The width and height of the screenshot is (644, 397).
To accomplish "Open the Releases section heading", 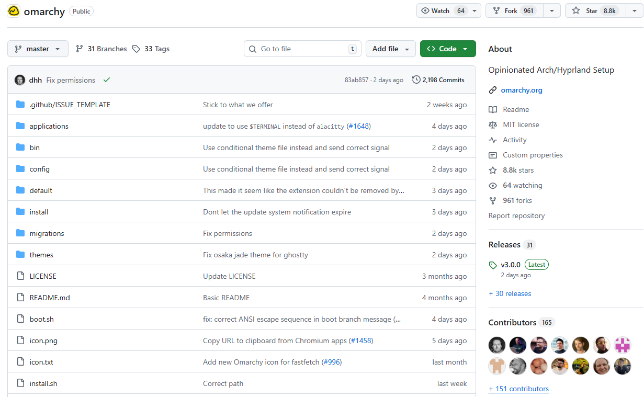I will point(504,245).
